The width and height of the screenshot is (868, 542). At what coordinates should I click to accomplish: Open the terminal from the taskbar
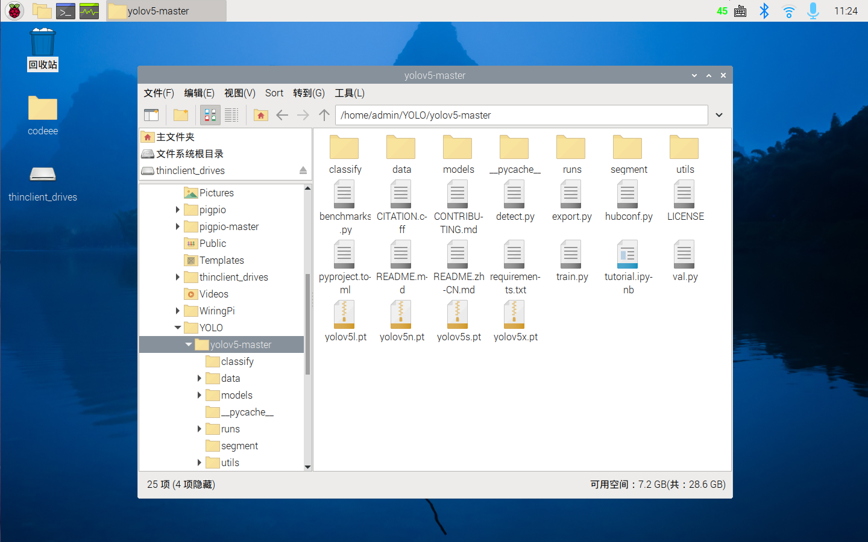[65, 11]
